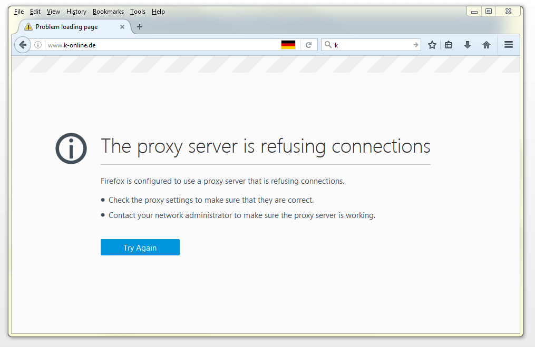The width and height of the screenshot is (535, 347).
Task: Open the Edit menu
Action: coord(35,12)
